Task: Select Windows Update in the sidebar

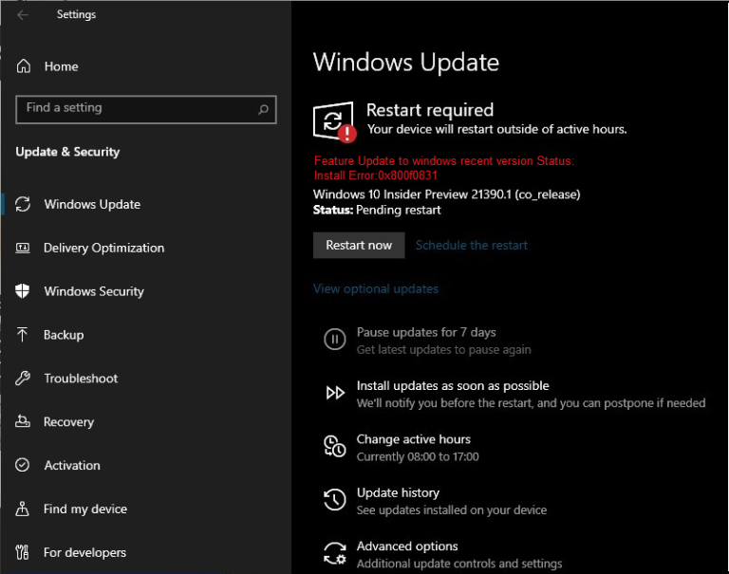Action: tap(92, 204)
